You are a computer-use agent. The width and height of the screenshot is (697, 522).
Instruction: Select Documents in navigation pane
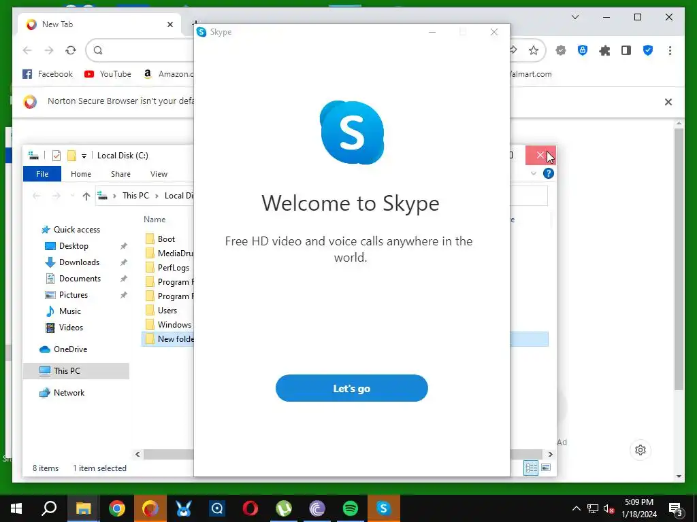click(80, 279)
